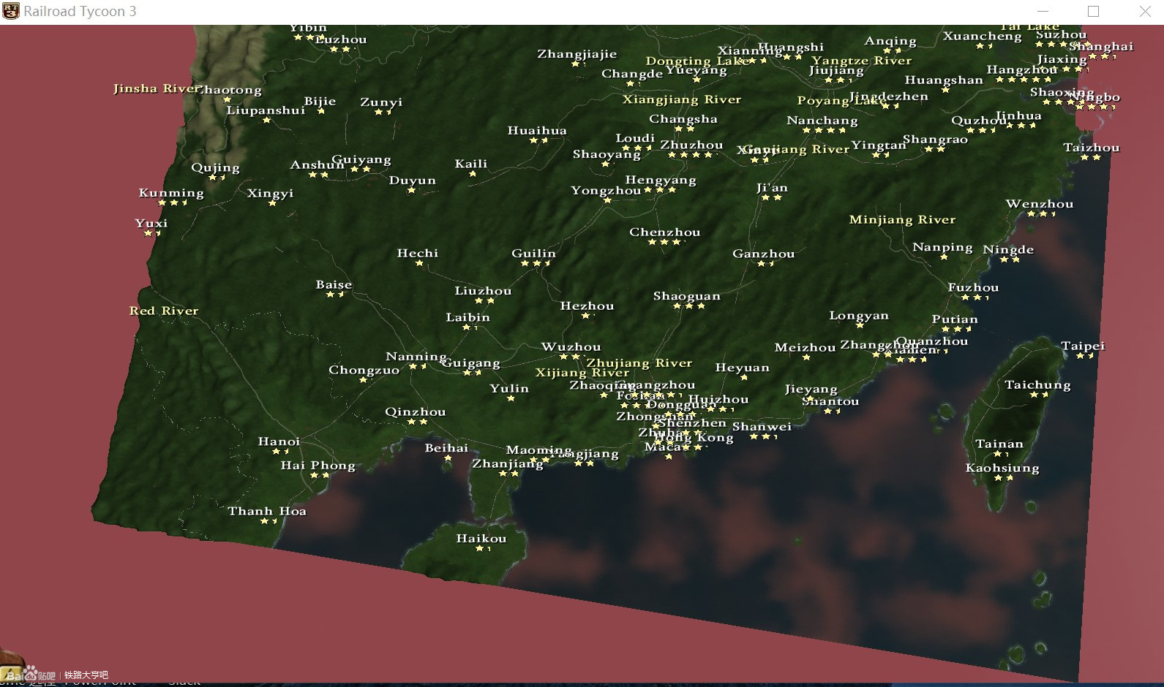The width and height of the screenshot is (1164, 687).
Task: Click the Guilin city label
Action: click(x=533, y=253)
